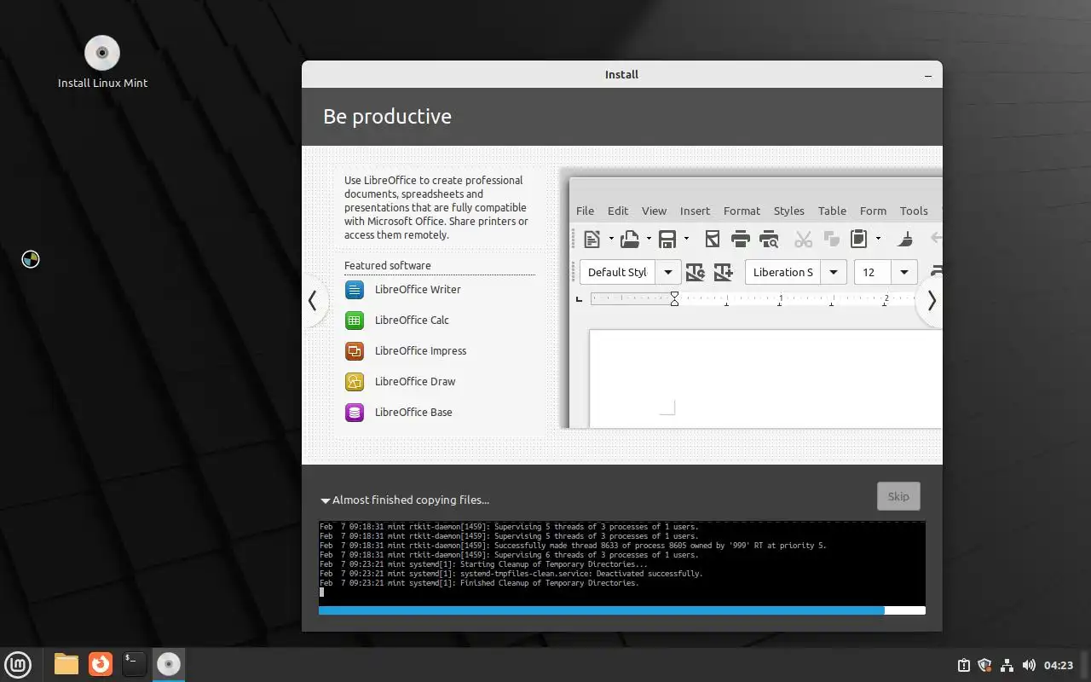
Task: Click the Save floppy icon in the slide toolbar
Action: [667, 239]
